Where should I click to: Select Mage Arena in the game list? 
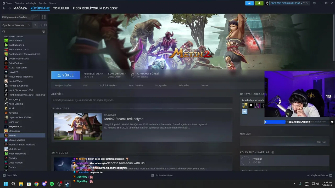(x=15, y=126)
